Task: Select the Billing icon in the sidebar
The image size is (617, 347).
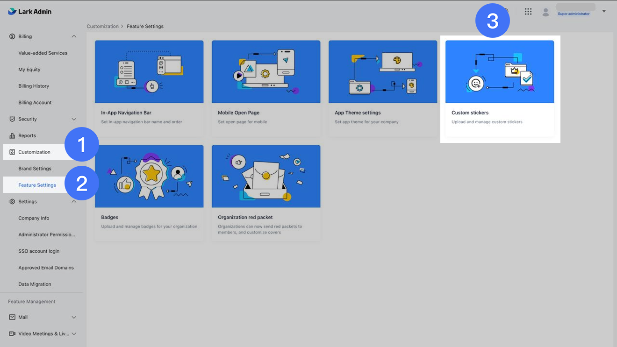Action: [11, 36]
